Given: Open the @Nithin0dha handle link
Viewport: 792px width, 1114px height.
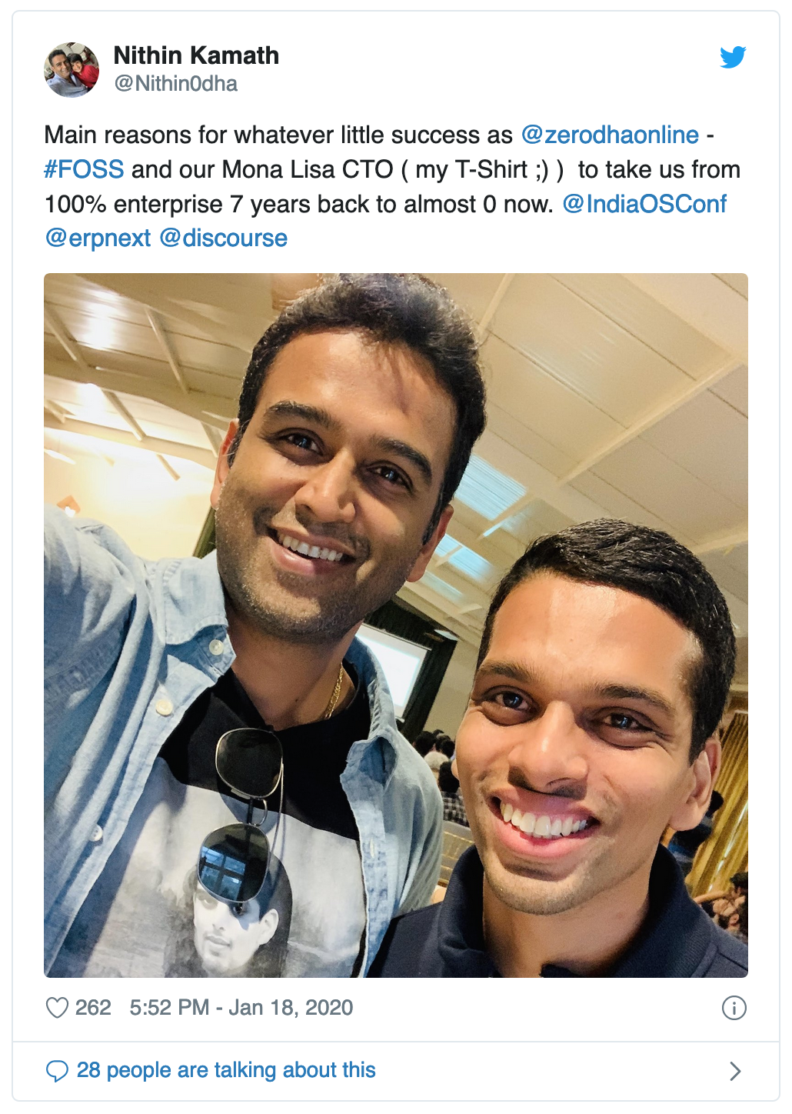Looking at the screenshot, I should click(175, 83).
